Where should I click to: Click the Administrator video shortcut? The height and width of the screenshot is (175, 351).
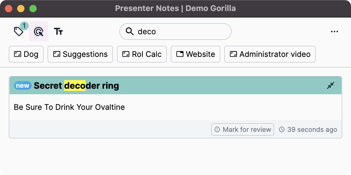[270, 54]
